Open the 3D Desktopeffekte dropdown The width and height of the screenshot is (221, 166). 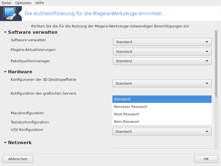tap(162, 84)
